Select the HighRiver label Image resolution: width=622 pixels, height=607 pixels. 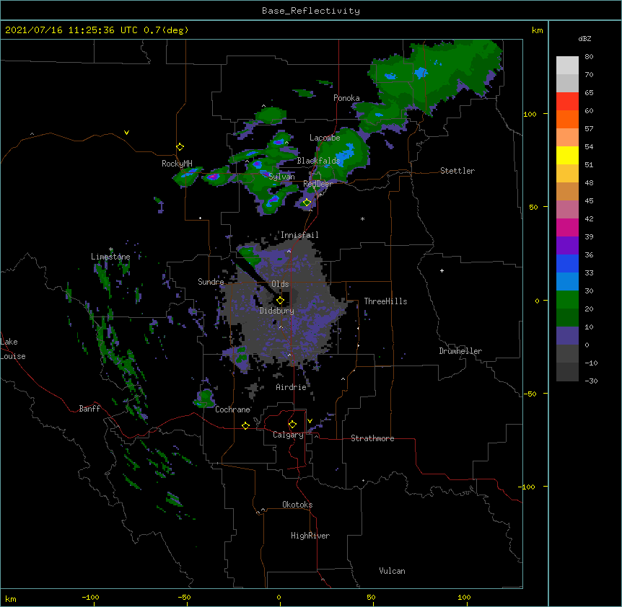(310, 536)
